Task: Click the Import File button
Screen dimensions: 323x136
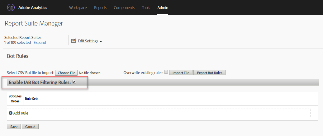Action: click(181, 73)
